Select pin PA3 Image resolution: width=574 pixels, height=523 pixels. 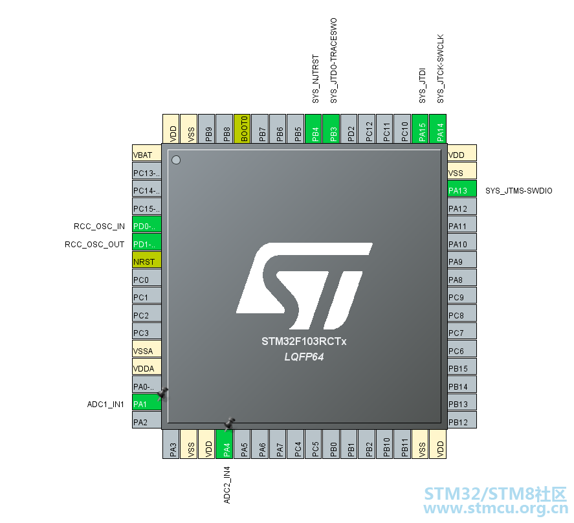click(x=171, y=444)
